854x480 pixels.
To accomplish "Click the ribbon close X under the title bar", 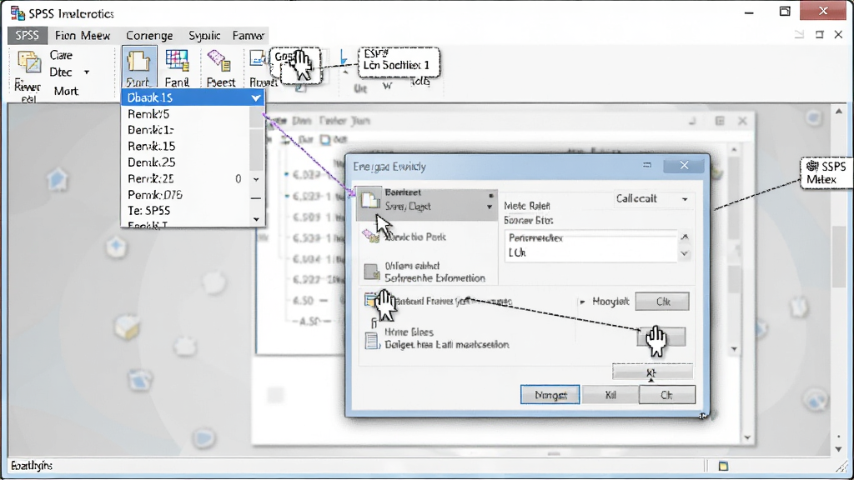I will [x=839, y=35].
